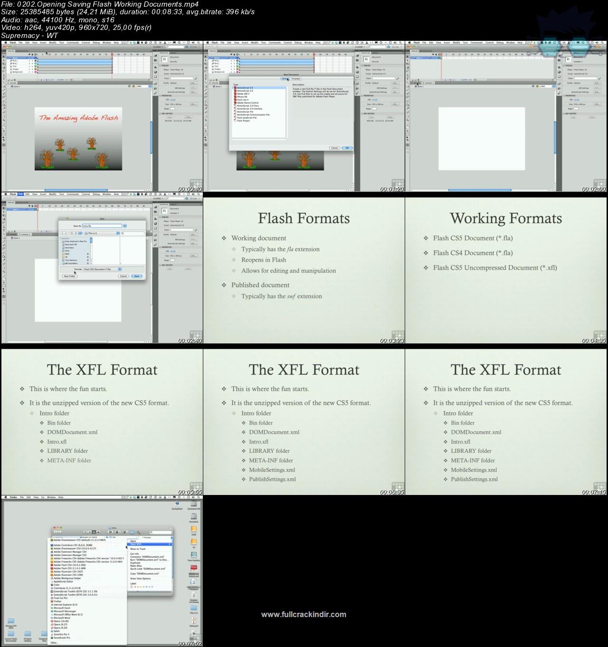This screenshot has width=608, height=647.
Task: Open with Safari from app list
Action: pos(88,631)
